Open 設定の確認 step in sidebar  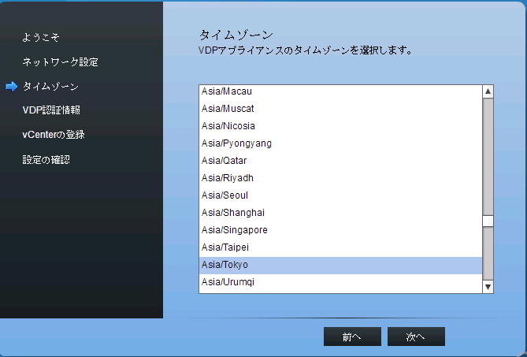click(x=46, y=159)
